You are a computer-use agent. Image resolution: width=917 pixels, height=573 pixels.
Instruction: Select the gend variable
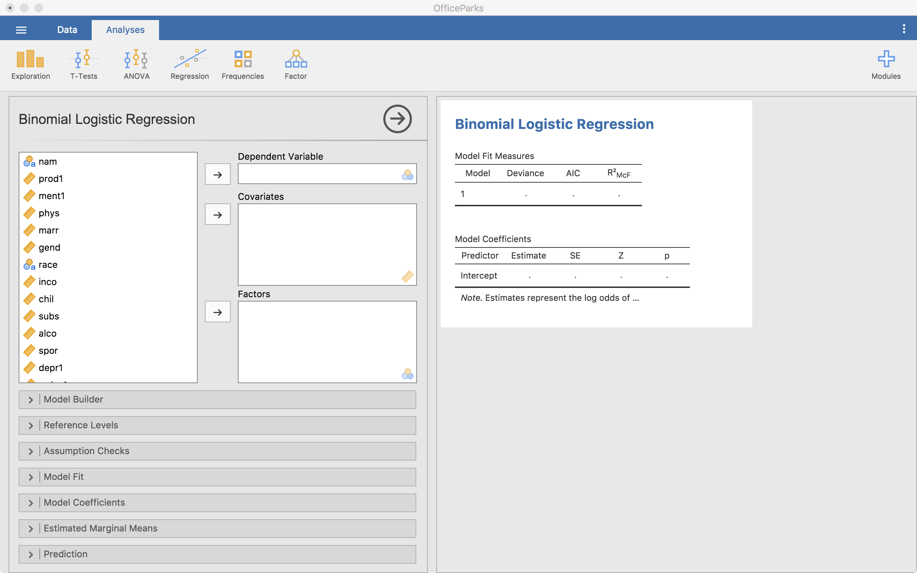108,247
